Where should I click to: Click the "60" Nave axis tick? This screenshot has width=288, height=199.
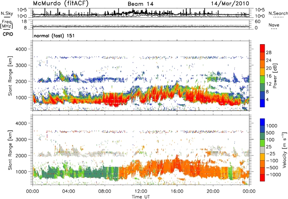[x=257, y=22]
